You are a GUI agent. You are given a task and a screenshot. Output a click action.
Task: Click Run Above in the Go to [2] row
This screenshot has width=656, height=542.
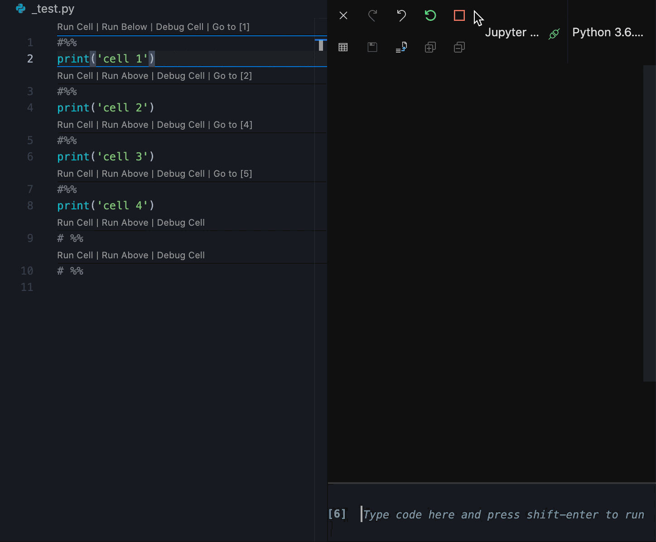point(125,76)
